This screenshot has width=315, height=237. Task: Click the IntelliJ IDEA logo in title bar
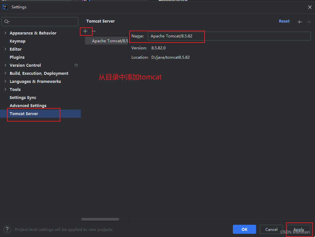point(5,7)
